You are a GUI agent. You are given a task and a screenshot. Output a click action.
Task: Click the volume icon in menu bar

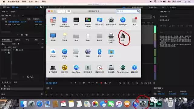[x=151, y=2]
